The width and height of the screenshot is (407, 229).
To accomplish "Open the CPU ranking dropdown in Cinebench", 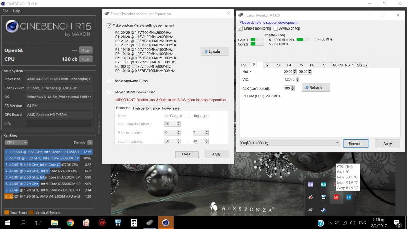I will 16,143.
